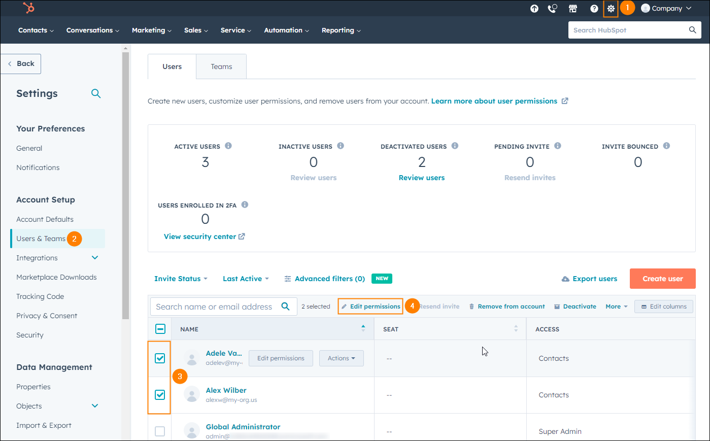Click the HubSpot sprocket logo
This screenshot has width=710, height=441.
click(x=29, y=8)
